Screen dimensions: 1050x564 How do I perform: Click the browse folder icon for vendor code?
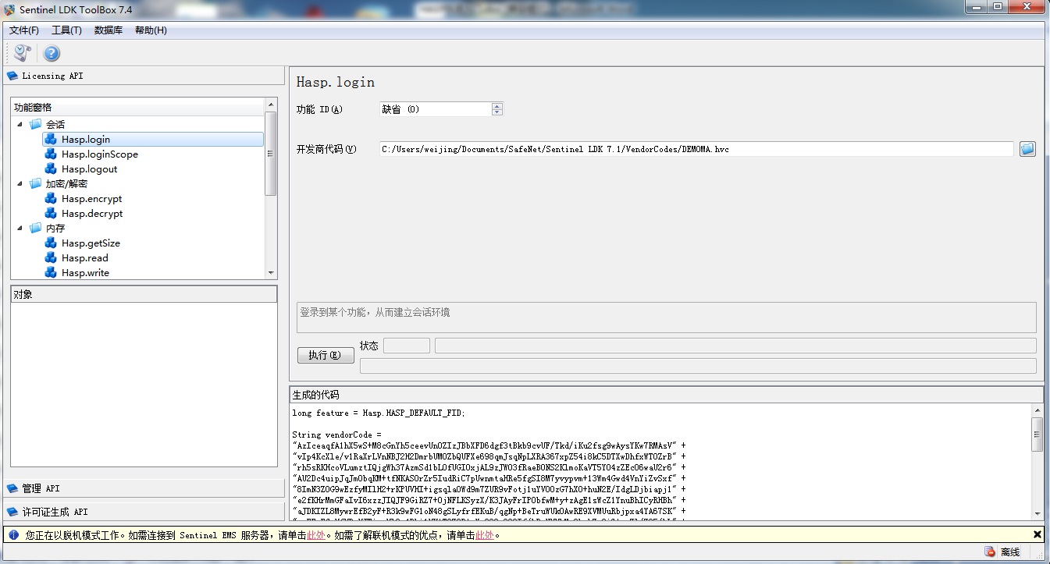[x=1027, y=149]
